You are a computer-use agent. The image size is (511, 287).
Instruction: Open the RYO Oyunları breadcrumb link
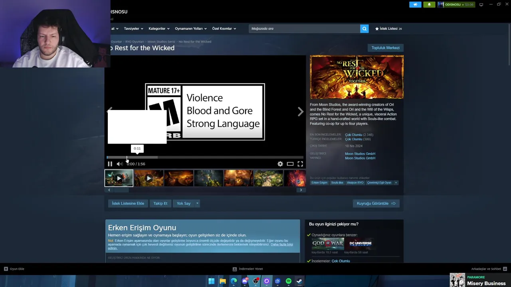(135, 41)
